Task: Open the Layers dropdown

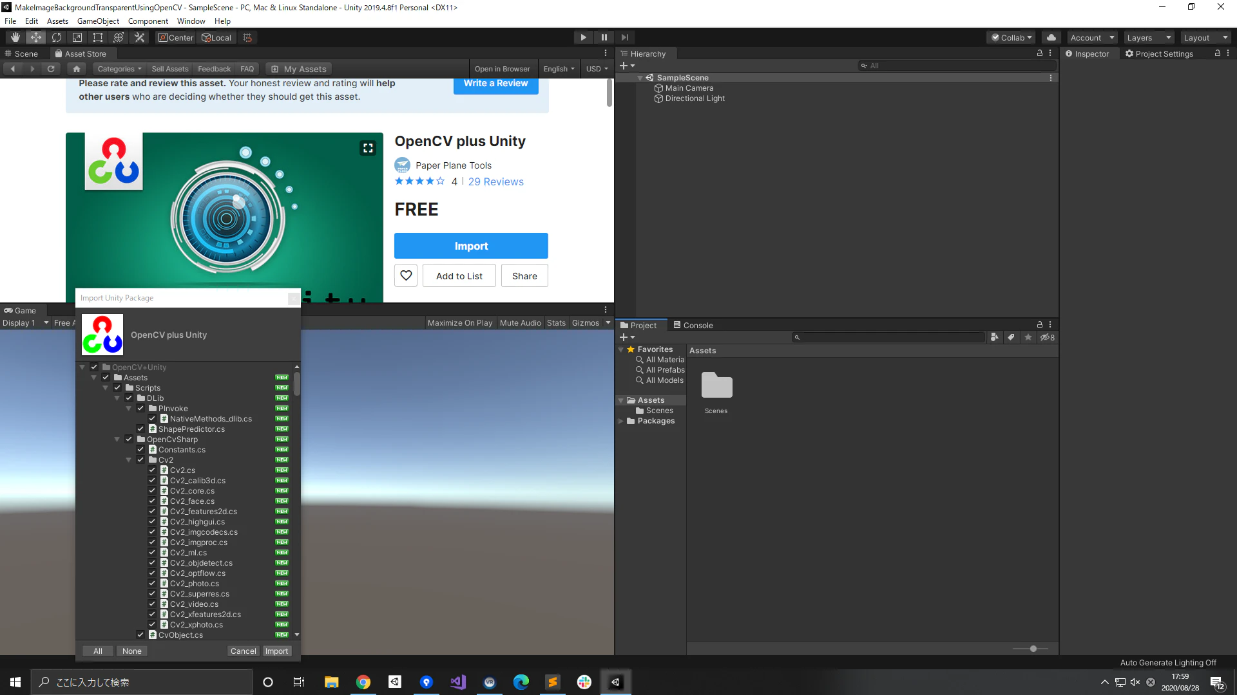Action: 1149,37
